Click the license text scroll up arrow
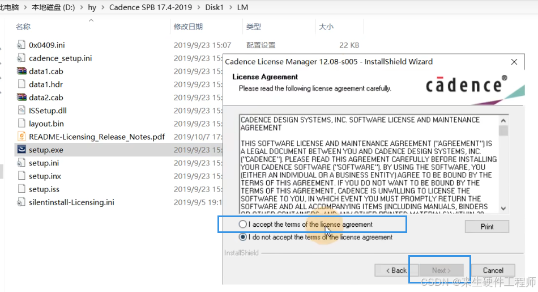The width and height of the screenshot is (538, 292). 503,121
